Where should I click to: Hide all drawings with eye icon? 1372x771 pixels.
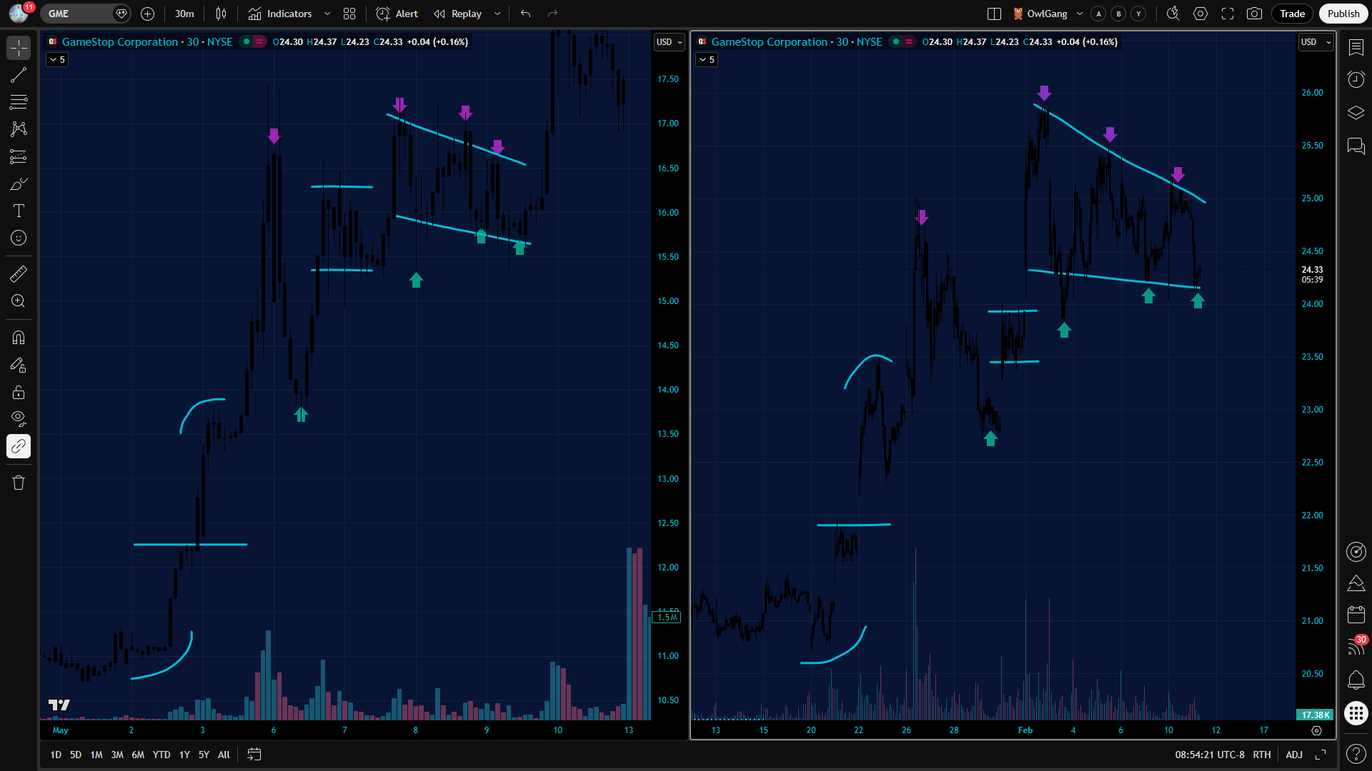pyautogui.click(x=19, y=418)
